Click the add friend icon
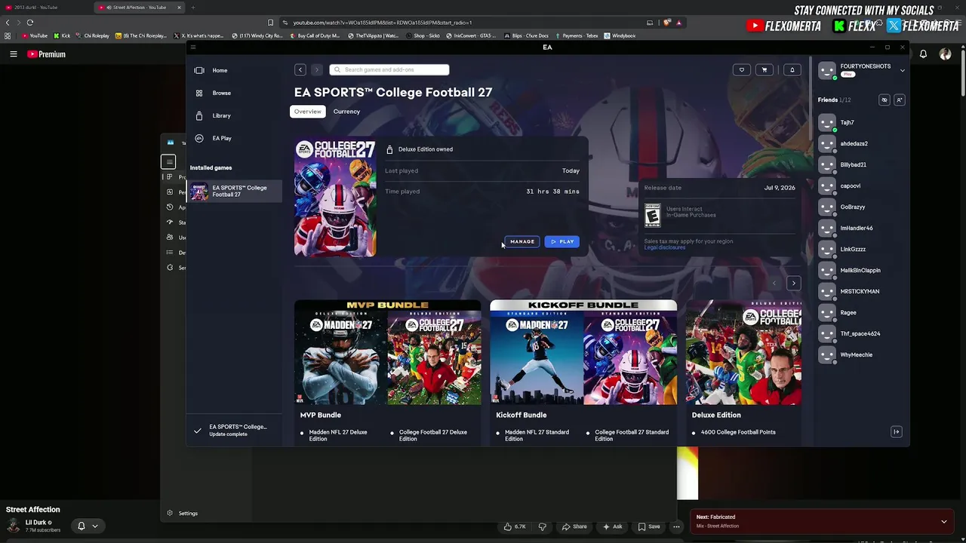 pyautogui.click(x=899, y=100)
